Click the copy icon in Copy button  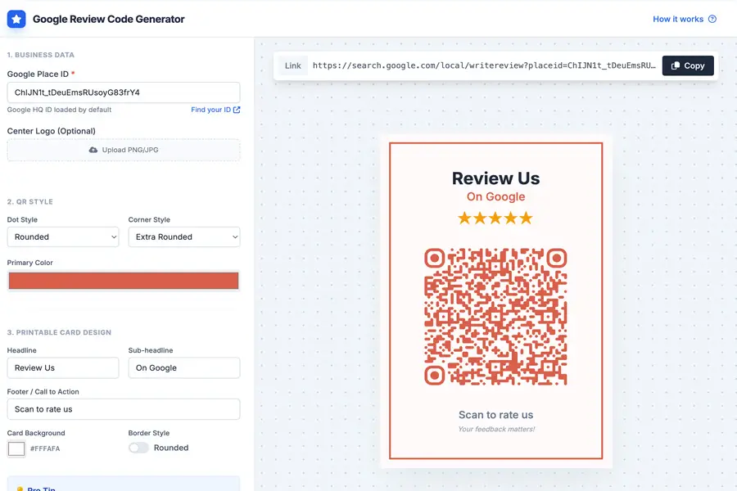pyautogui.click(x=676, y=65)
